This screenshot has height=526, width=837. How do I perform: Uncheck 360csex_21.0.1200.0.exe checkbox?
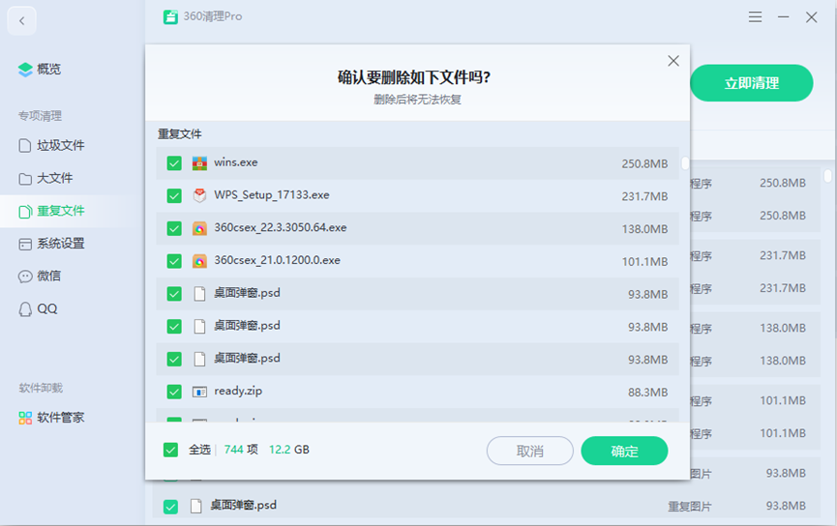pos(174,261)
